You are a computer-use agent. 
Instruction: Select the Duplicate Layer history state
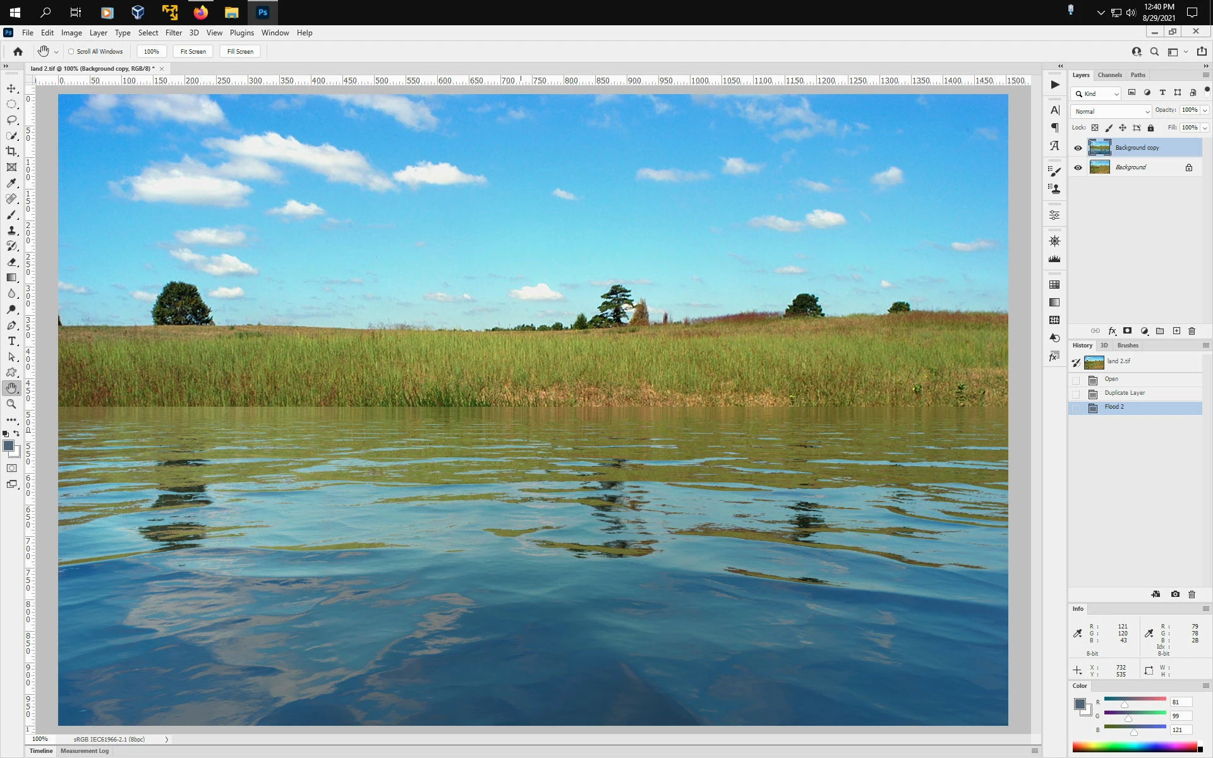pyautogui.click(x=1125, y=393)
